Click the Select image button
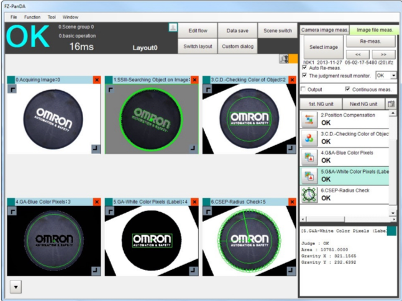Screen dimensions: 402x301 [x=324, y=47]
